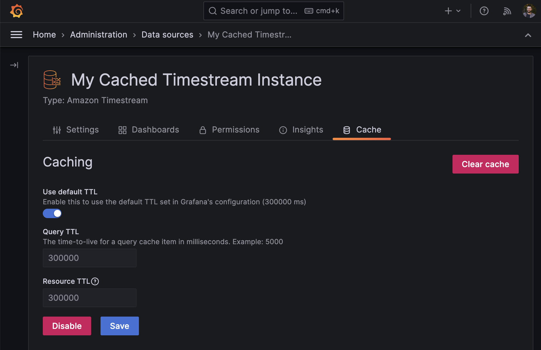Select the Cache tab
The width and height of the screenshot is (541, 350).
362,130
